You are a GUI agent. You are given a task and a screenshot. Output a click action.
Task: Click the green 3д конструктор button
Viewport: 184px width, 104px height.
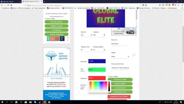point(120,88)
